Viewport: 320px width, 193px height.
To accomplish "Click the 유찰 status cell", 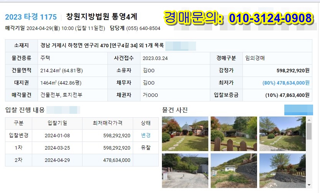I will coord(146,148).
